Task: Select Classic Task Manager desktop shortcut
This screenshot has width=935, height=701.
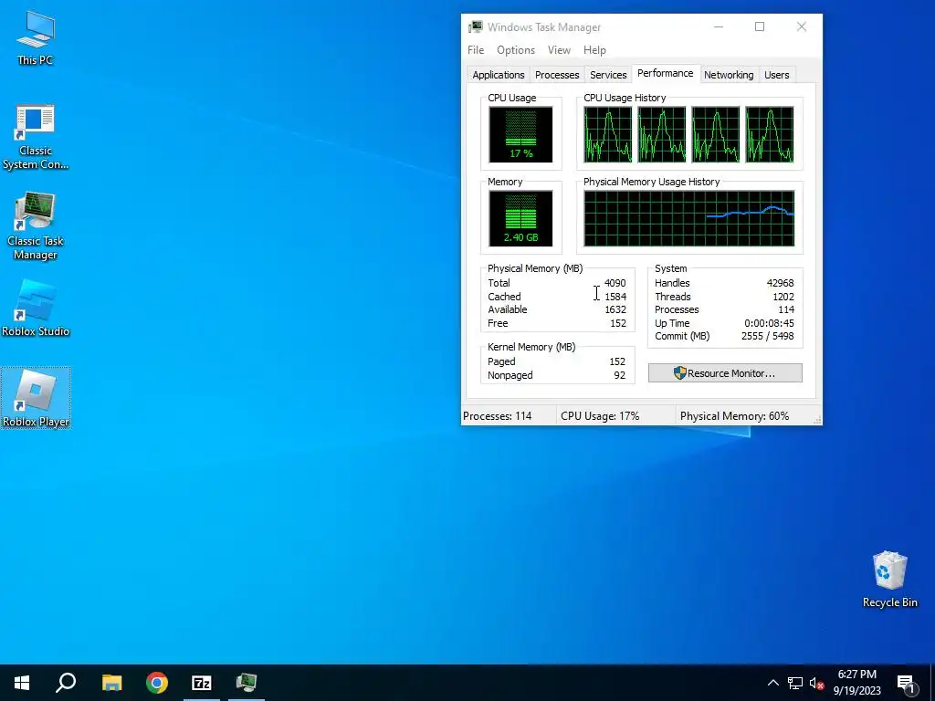Action: click(x=36, y=226)
